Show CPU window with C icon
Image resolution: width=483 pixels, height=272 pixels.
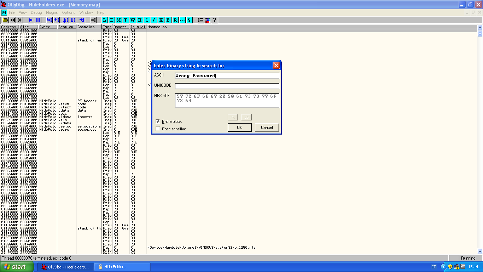pyautogui.click(x=147, y=20)
